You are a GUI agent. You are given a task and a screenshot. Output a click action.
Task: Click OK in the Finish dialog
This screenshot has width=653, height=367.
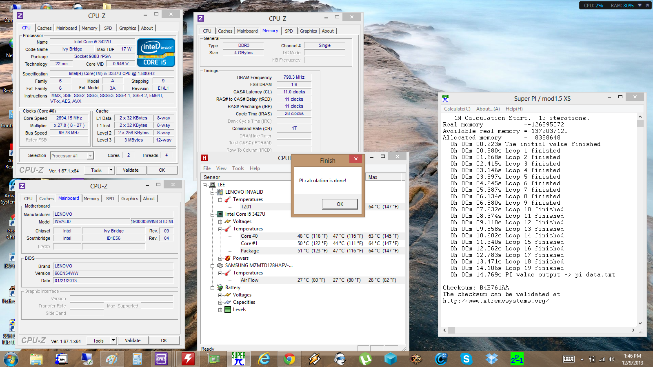[340, 204]
